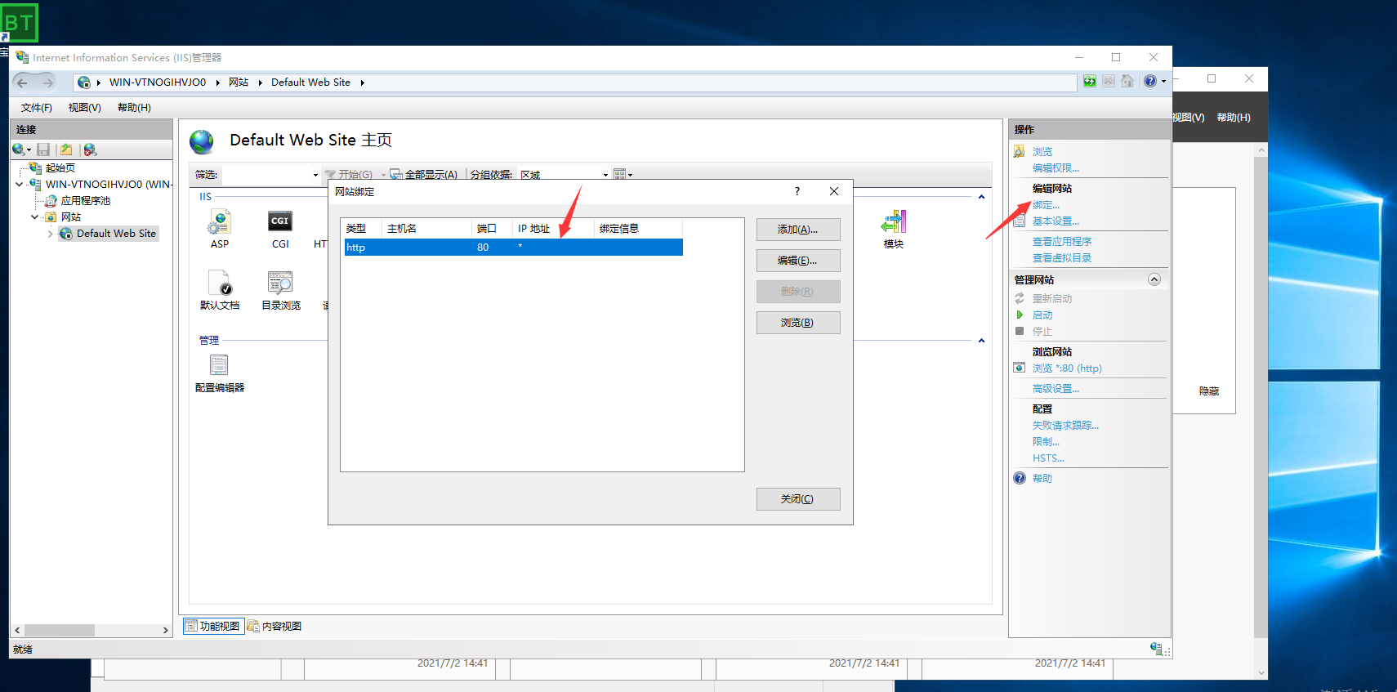Open the 失败请求跟踪... link

[1065, 426]
